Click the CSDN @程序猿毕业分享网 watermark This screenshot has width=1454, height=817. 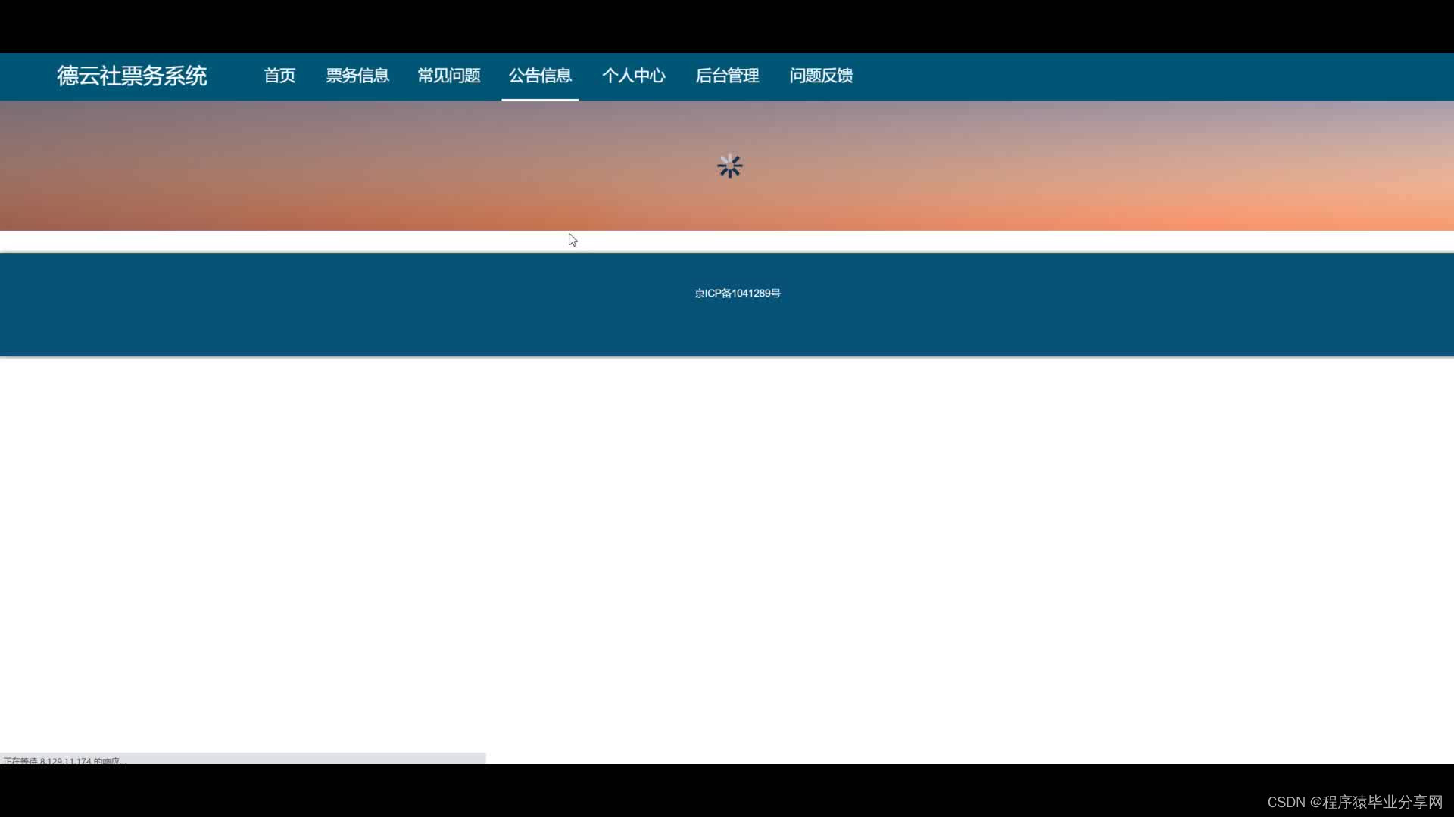pos(1355,802)
